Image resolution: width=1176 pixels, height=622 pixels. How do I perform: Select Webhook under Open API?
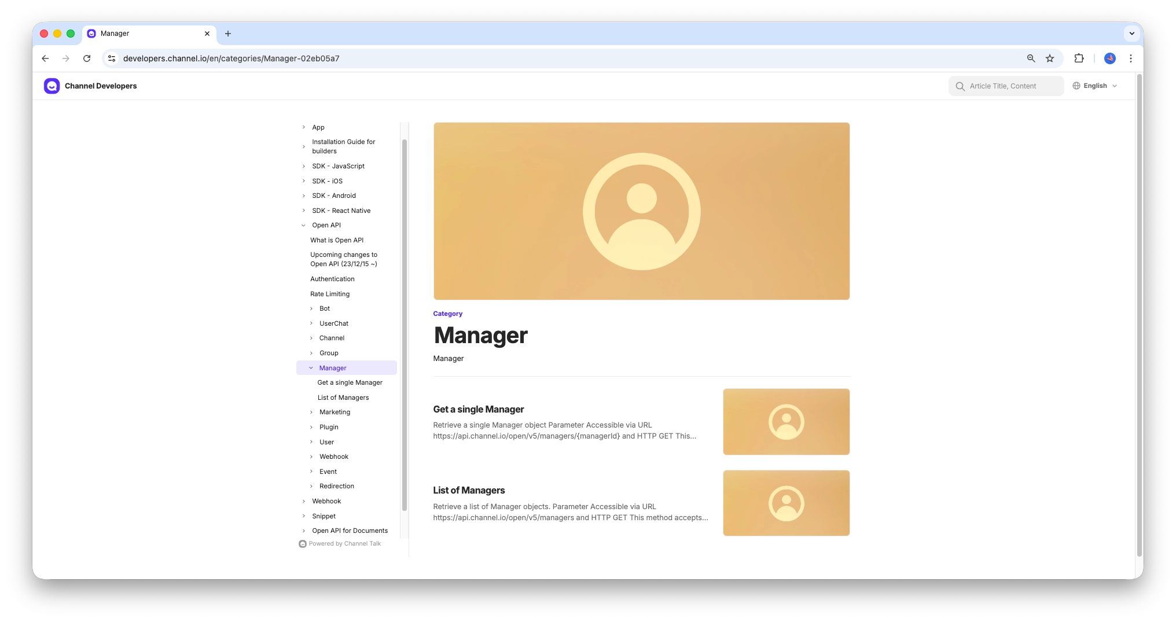334,457
